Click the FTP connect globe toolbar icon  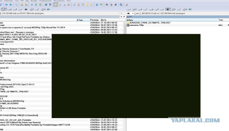[x=46, y=5]
